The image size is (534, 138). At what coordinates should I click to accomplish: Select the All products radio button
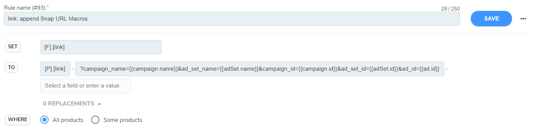click(44, 120)
